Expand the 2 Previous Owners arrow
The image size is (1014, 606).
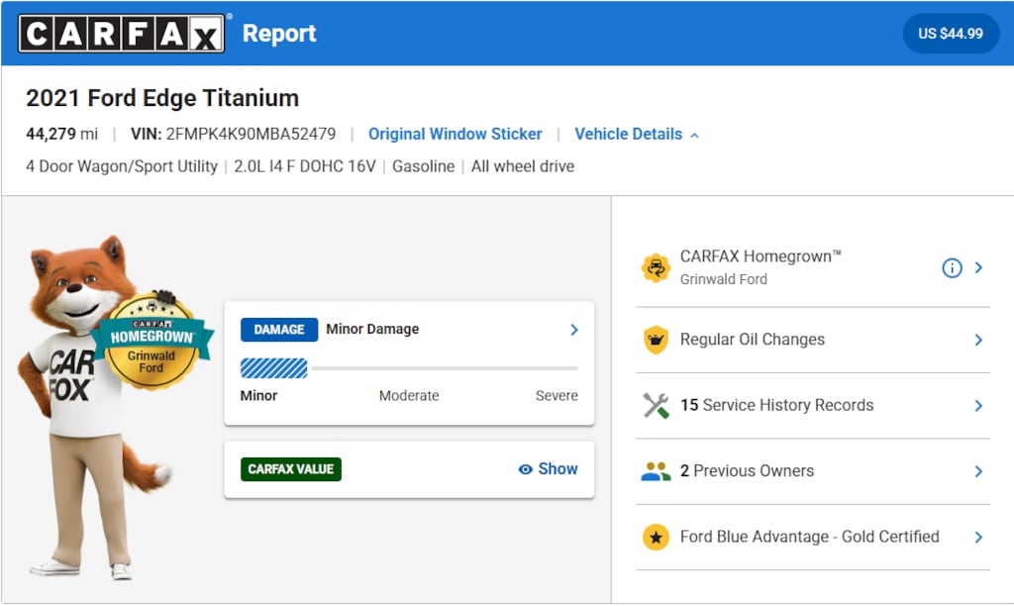pos(978,471)
